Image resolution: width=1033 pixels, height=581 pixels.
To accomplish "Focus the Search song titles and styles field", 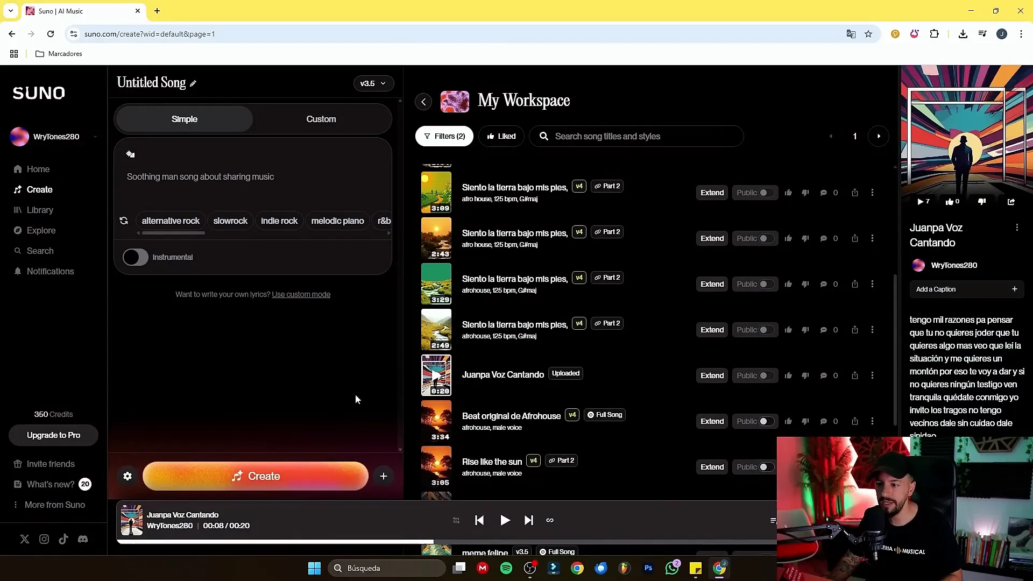I will (x=636, y=136).
